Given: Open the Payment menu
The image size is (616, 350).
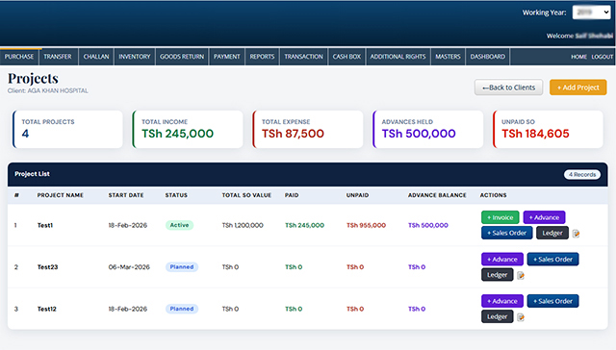Looking at the screenshot, I should (x=227, y=57).
